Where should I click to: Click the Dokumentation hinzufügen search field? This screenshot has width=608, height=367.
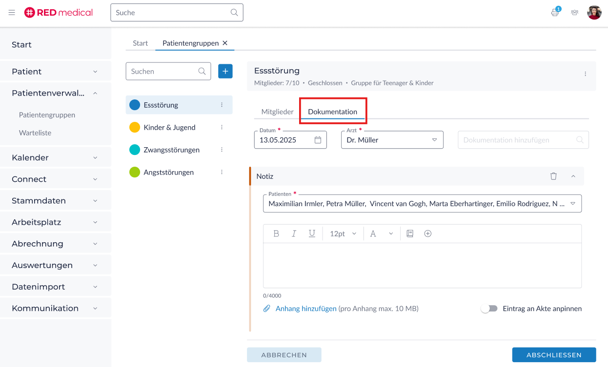click(517, 140)
